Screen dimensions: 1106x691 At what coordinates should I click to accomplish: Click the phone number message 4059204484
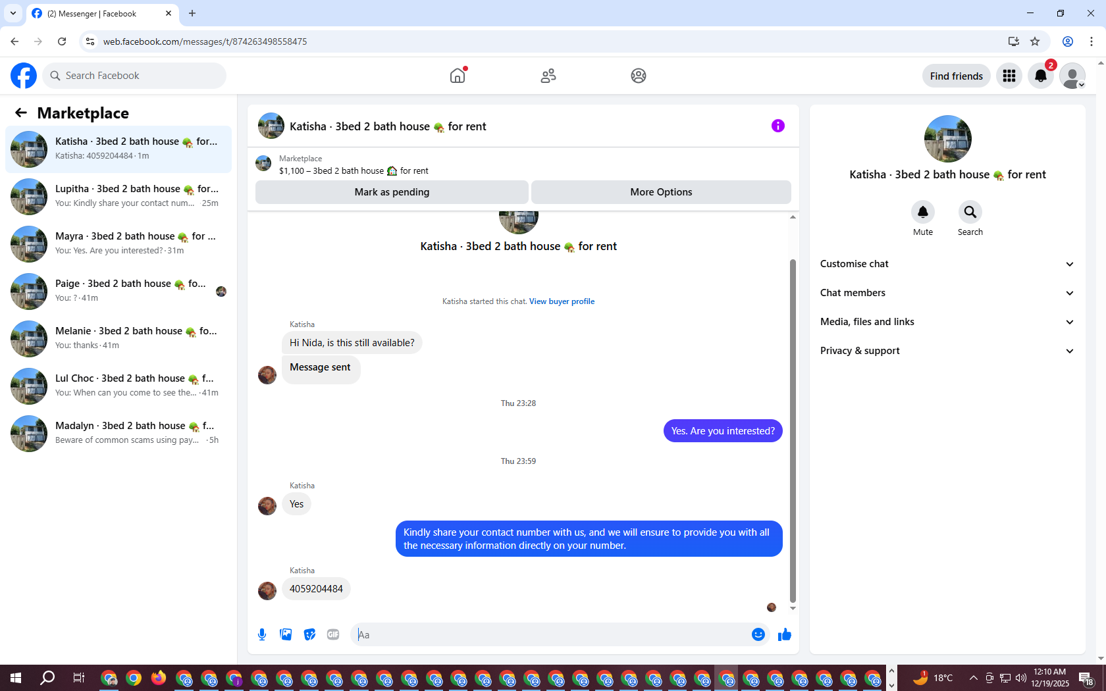tap(316, 589)
